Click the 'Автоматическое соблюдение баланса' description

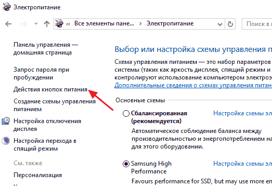point(202,139)
